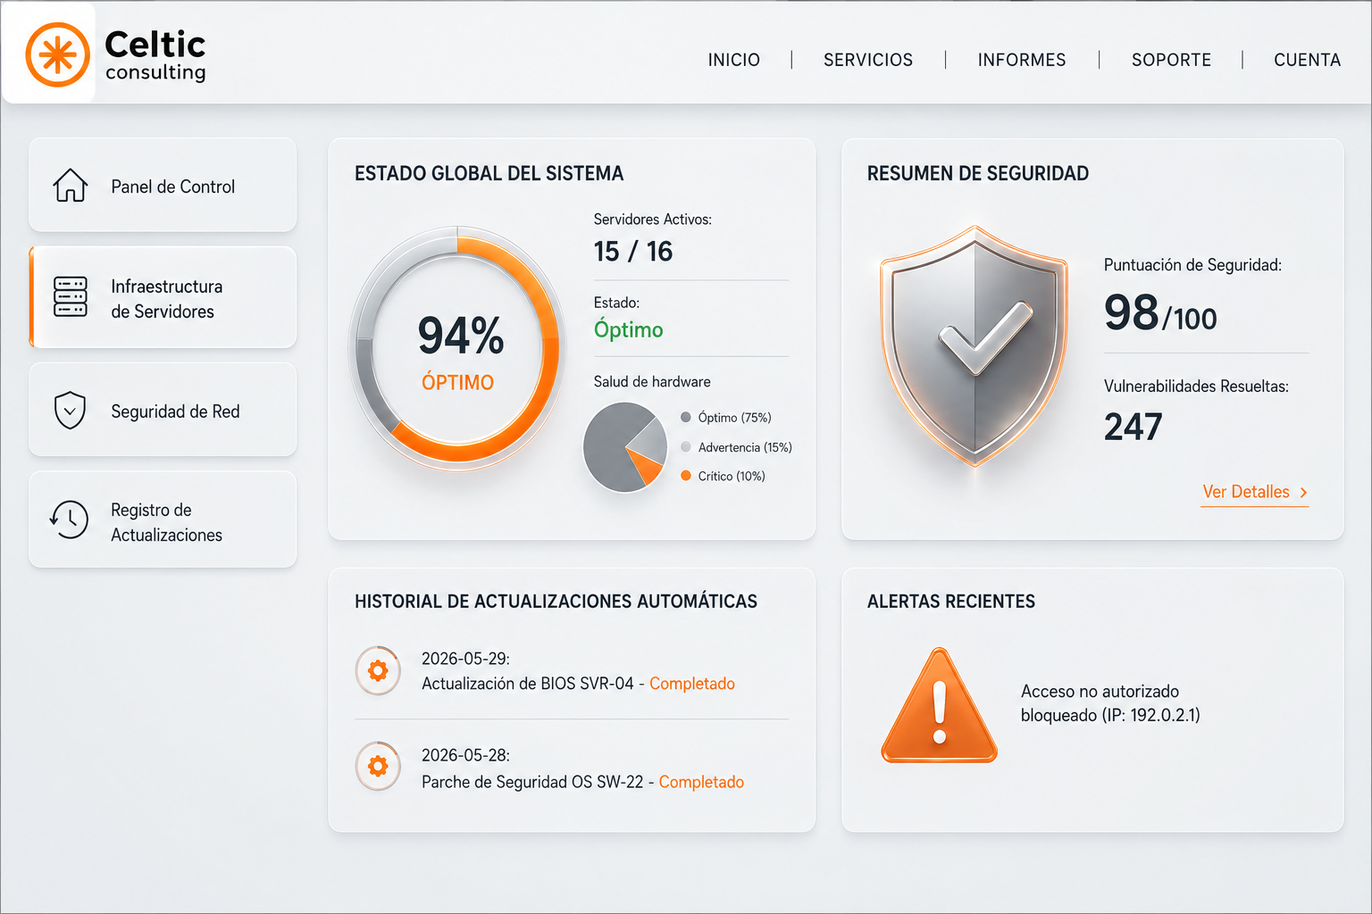This screenshot has height=914, width=1372.
Task: Click the chevron arrow next to Ver Detalles
Action: pyautogui.click(x=1303, y=493)
